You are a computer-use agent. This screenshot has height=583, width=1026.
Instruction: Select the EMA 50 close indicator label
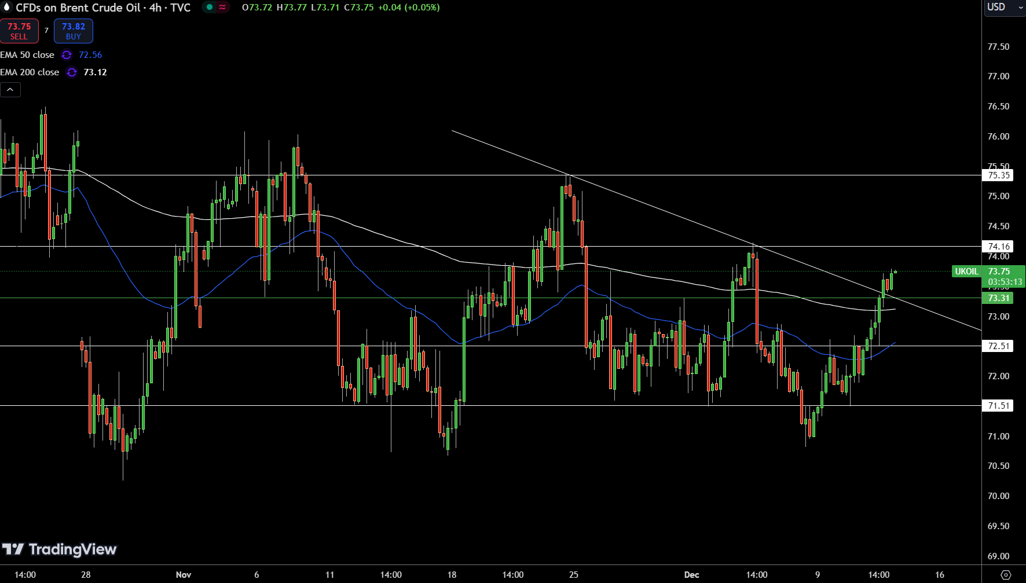click(x=27, y=55)
